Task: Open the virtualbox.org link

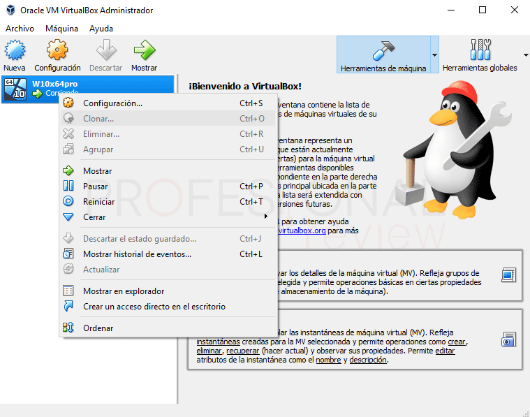Action: tap(302, 231)
